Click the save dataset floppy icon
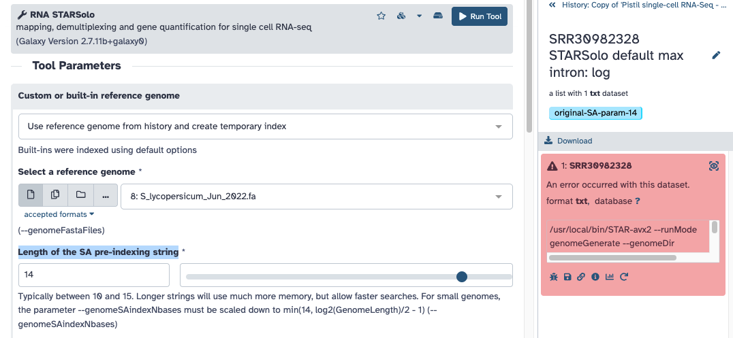The width and height of the screenshot is (733, 338). 567,277
